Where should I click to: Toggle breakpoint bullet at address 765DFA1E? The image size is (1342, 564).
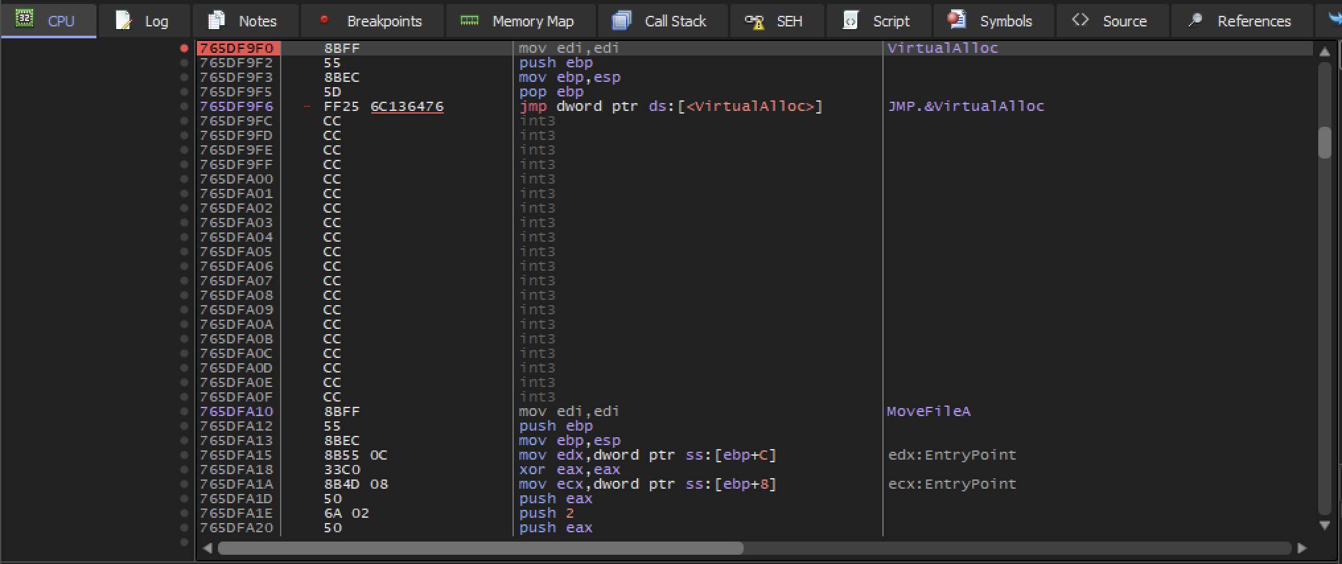click(x=184, y=513)
